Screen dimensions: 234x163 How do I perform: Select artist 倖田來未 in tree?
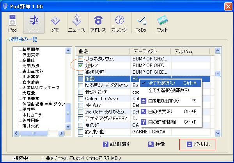tap(31, 55)
